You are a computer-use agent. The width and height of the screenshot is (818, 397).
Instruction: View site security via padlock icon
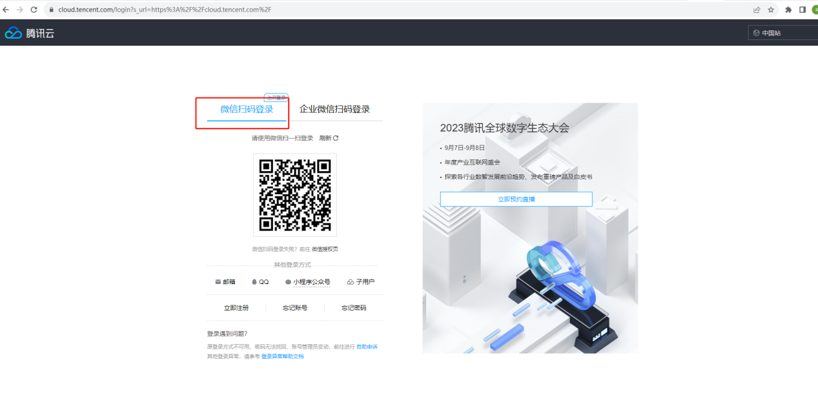[50, 10]
